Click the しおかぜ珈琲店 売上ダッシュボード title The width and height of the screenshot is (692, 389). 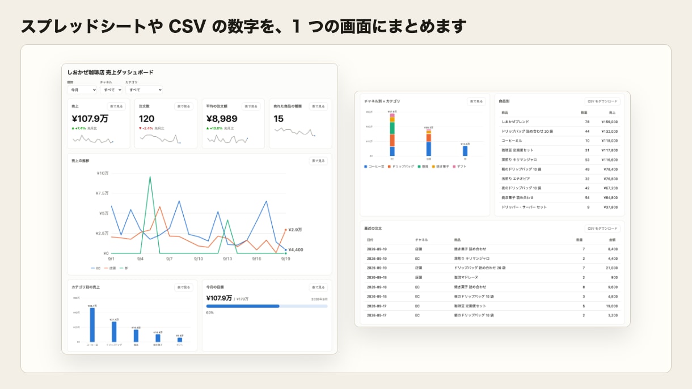click(x=110, y=73)
